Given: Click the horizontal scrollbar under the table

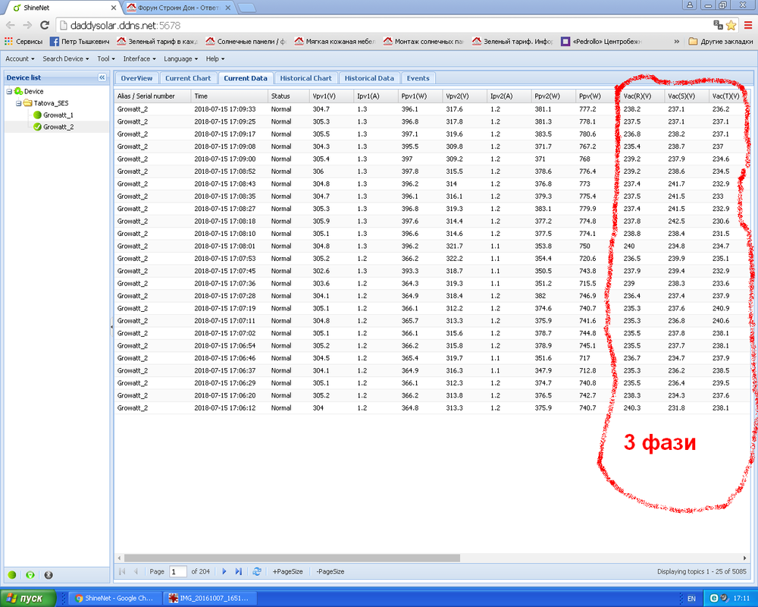Looking at the screenshot, I should (x=292, y=558).
